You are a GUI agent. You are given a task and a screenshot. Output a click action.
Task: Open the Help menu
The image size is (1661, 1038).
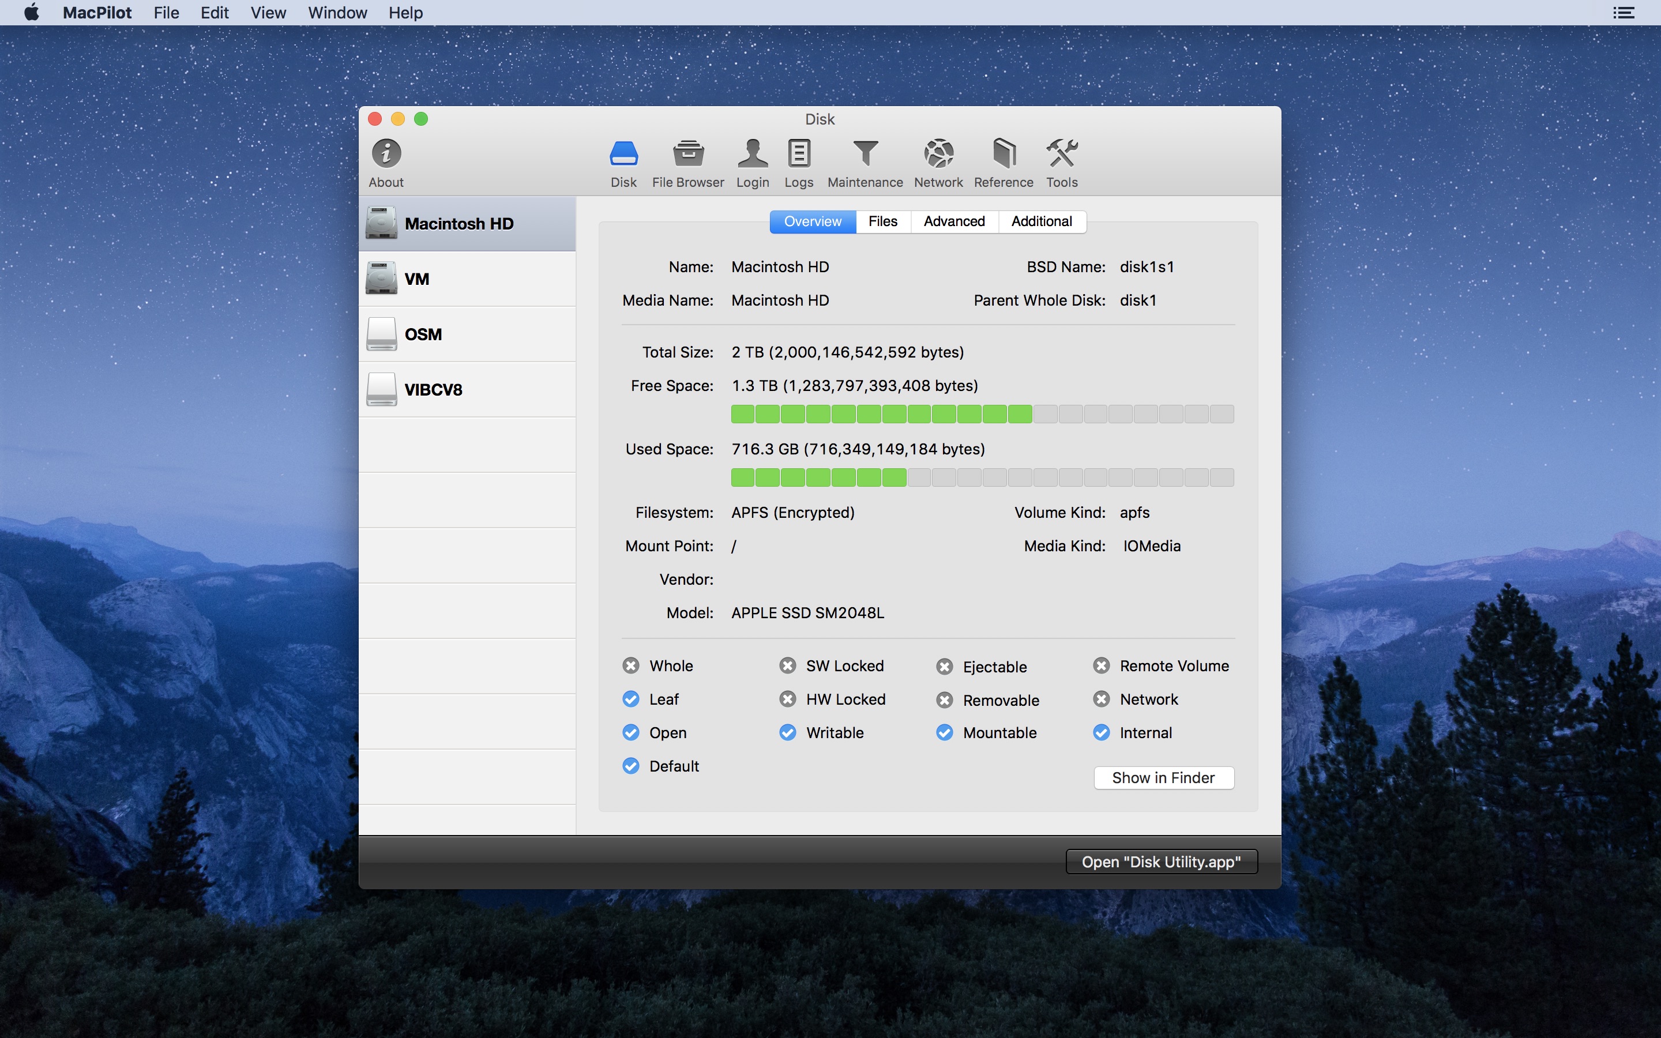[405, 12]
